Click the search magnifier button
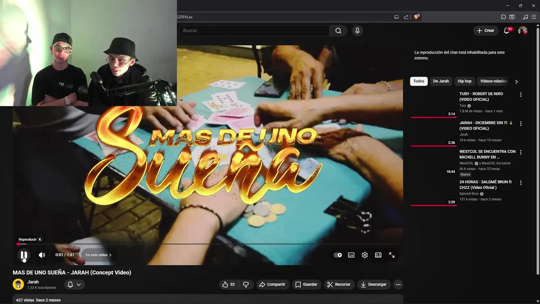This screenshot has height=304, width=540. (338, 30)
